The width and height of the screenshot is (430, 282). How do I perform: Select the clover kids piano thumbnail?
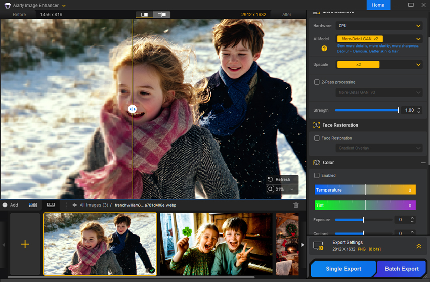point(217,244)
